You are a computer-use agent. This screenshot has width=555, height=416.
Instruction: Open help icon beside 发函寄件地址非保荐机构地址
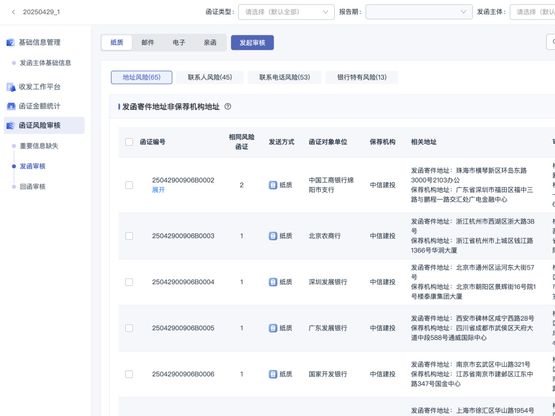click(x=228, y=106)
